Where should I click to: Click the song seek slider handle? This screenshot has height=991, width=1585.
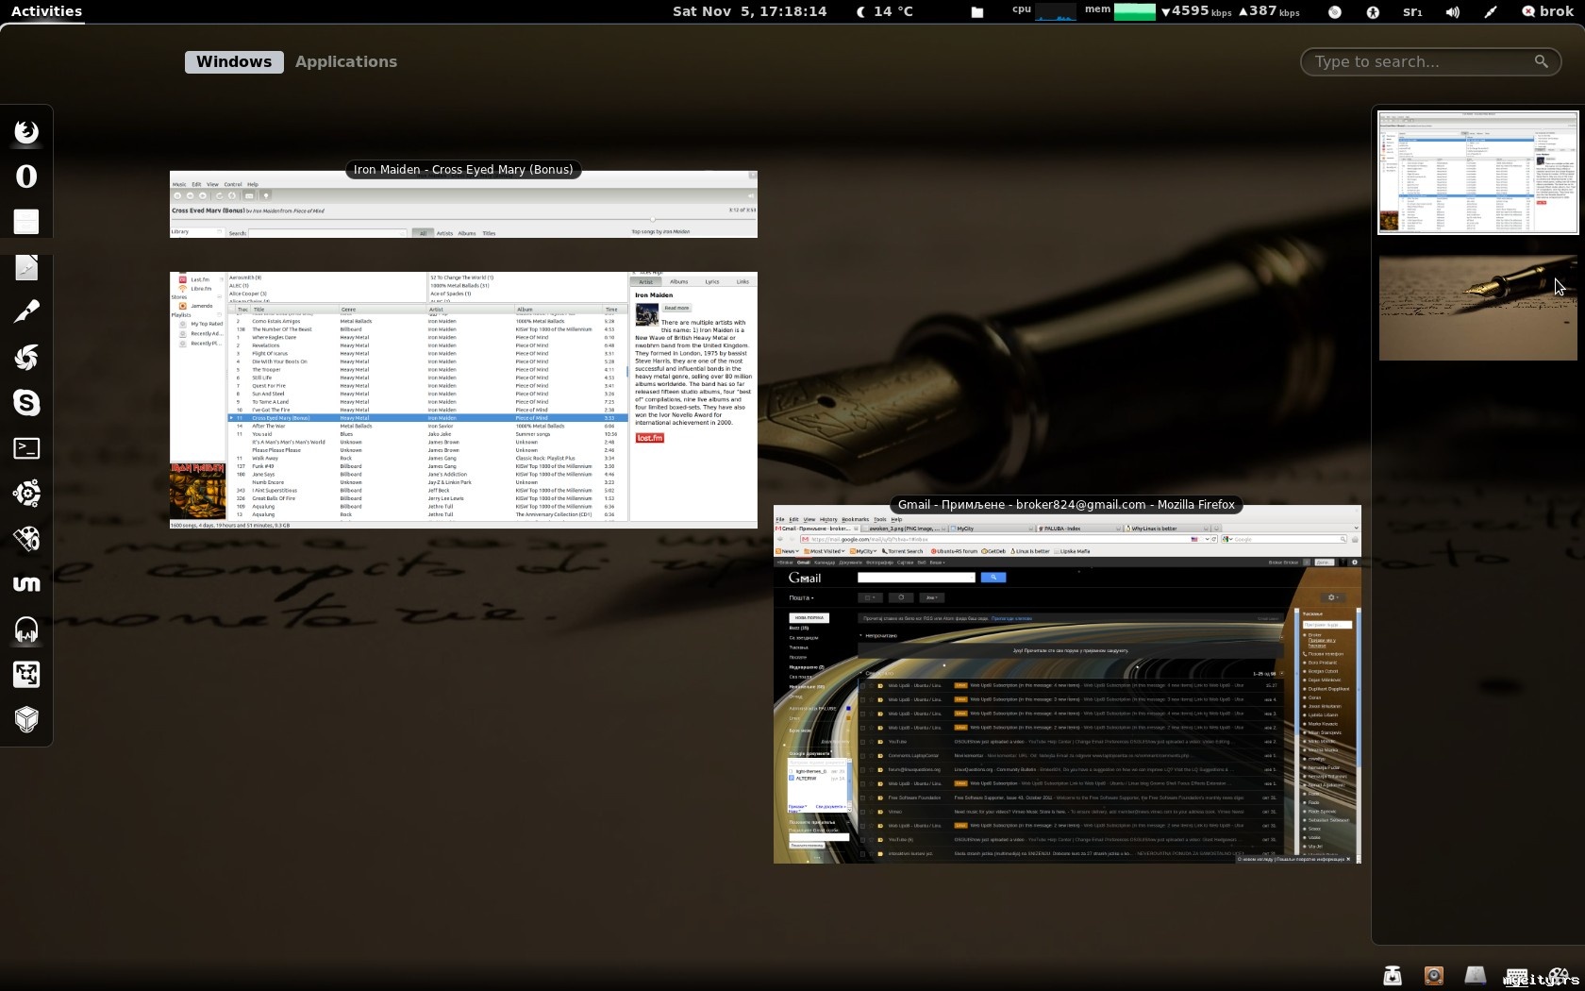point(651,220)
